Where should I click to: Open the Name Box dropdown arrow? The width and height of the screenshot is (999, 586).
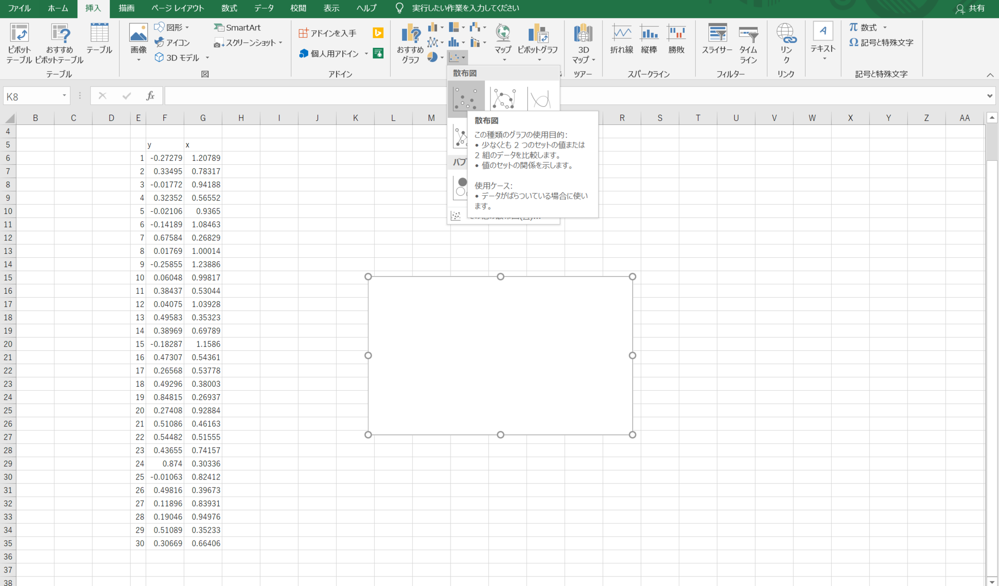[x=64, y=96]
